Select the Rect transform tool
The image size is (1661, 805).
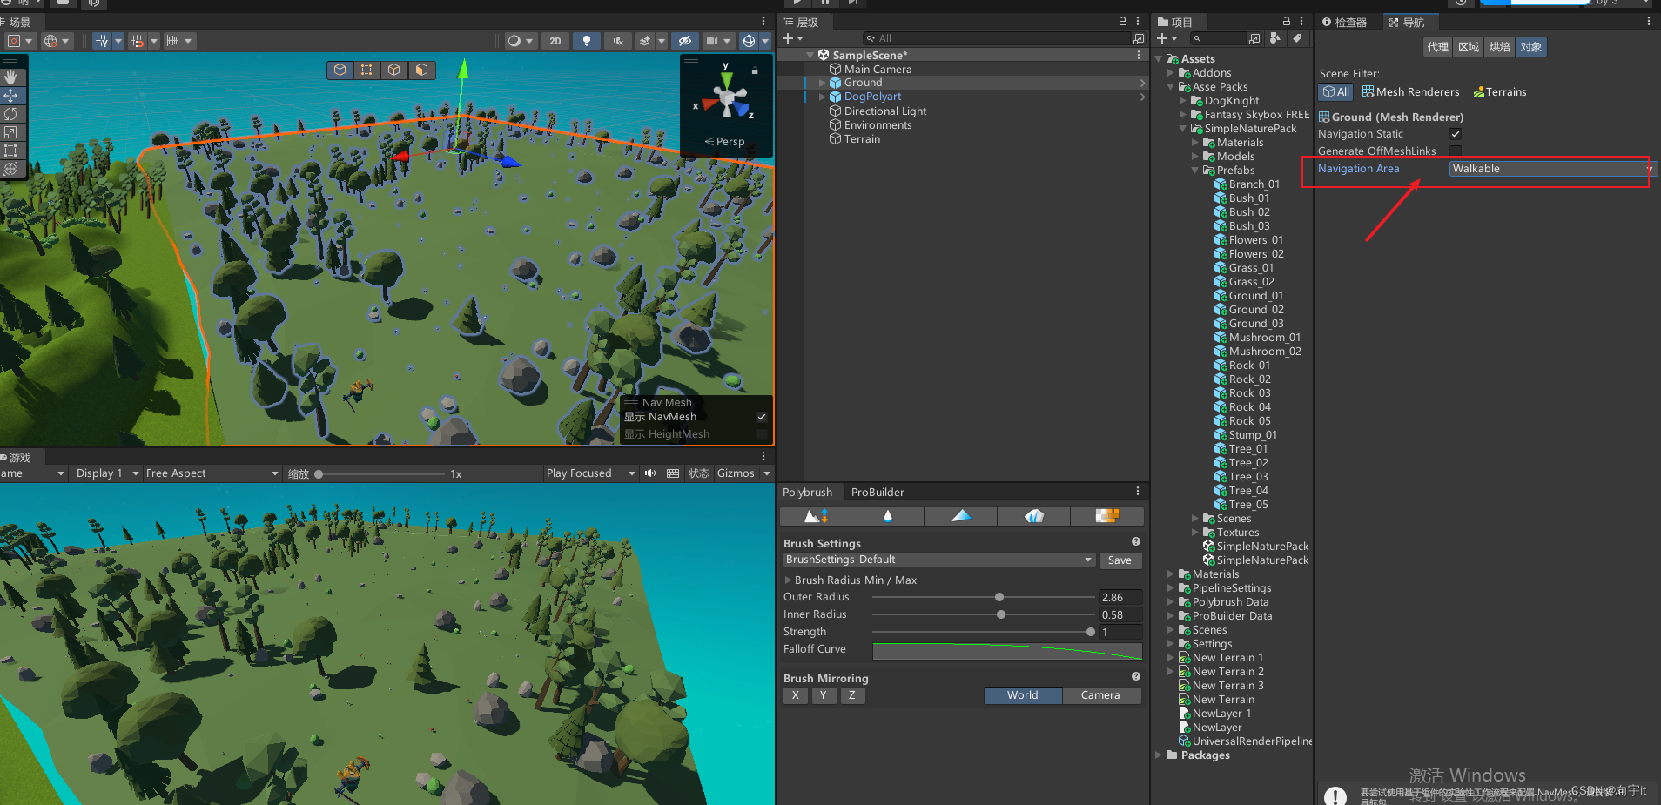(10, 151)
